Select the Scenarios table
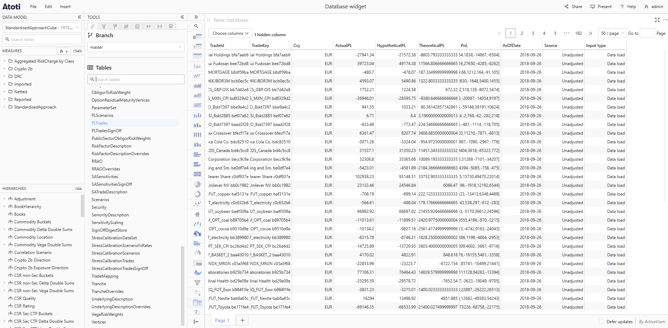 [100, 200]
